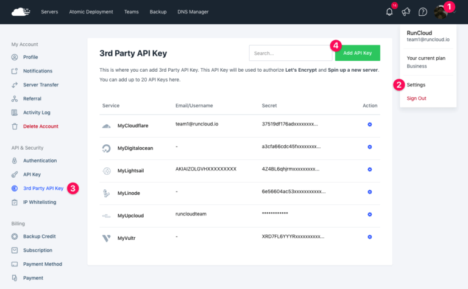Open the DNS Manager menu
Viewport: 468px width, 289px height.
click(x=193, y=12)
